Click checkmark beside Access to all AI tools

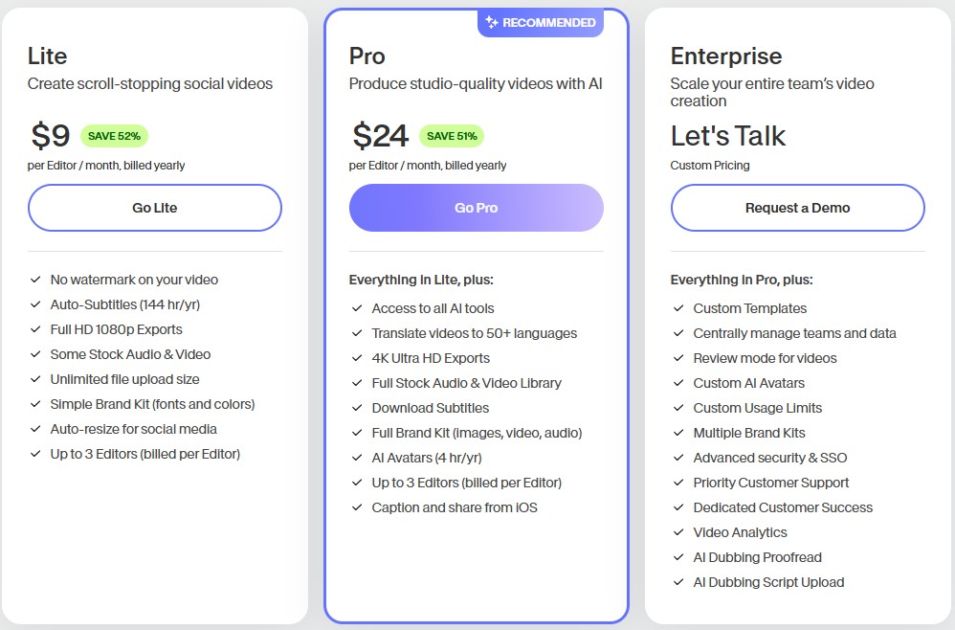(357, 308)
